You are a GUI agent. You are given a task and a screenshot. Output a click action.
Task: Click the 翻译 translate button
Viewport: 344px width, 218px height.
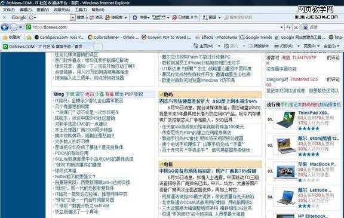[210, 17]
